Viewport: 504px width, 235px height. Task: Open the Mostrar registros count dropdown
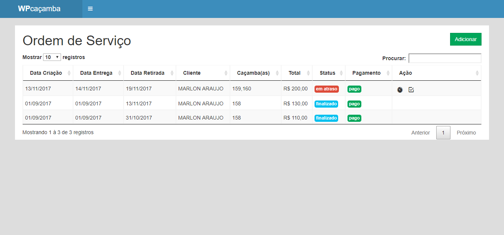tap(52, 57)
